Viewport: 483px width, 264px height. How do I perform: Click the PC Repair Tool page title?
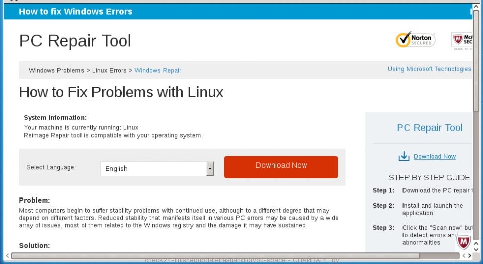click(x=75, y=41)
